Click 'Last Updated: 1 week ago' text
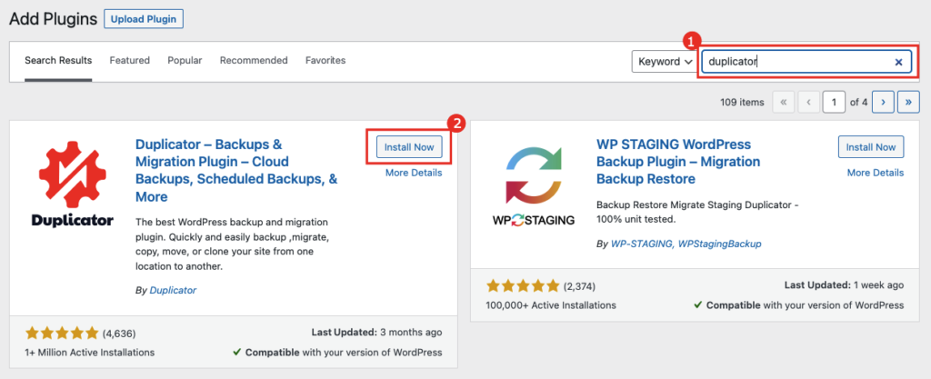This screenshot has height=379, width=931. click(845, 285)
